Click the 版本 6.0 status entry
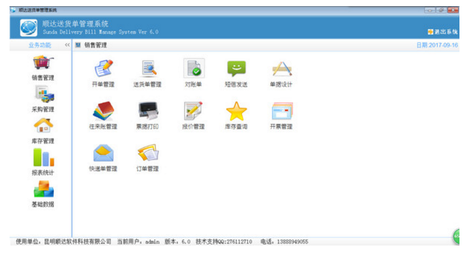This screenshot has width=469, height=253. click(x=177, y=241)
